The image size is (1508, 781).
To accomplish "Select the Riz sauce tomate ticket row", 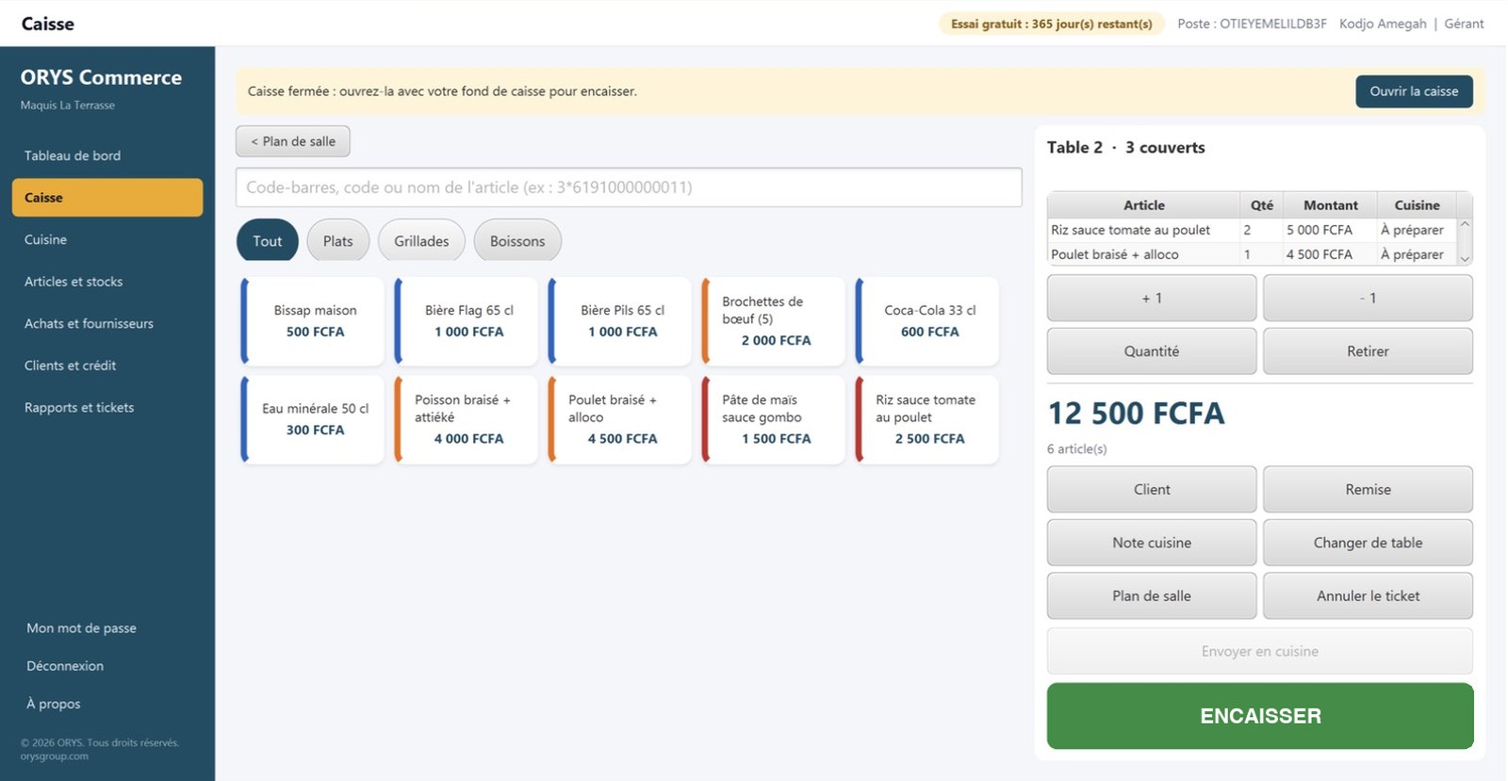I will 1252,230.
